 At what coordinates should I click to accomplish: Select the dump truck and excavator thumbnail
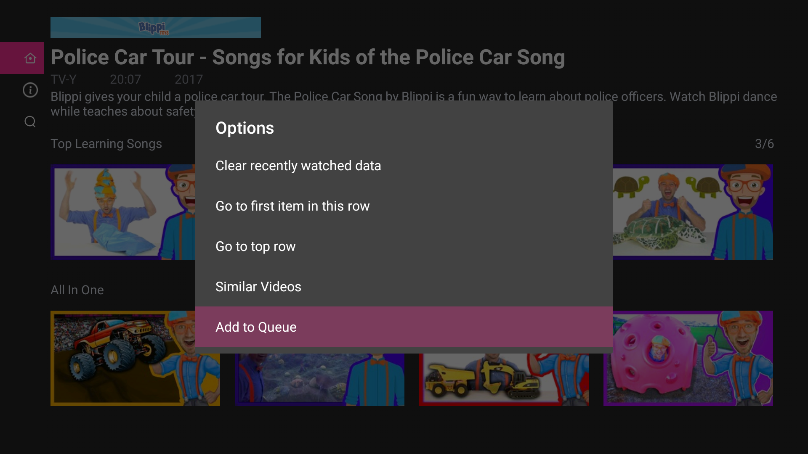pos(503,378)
